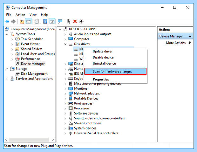The width and height of the screenshot is (197, 152).
Task: Select Event Viewer in the tree
Action: point(30,44)
